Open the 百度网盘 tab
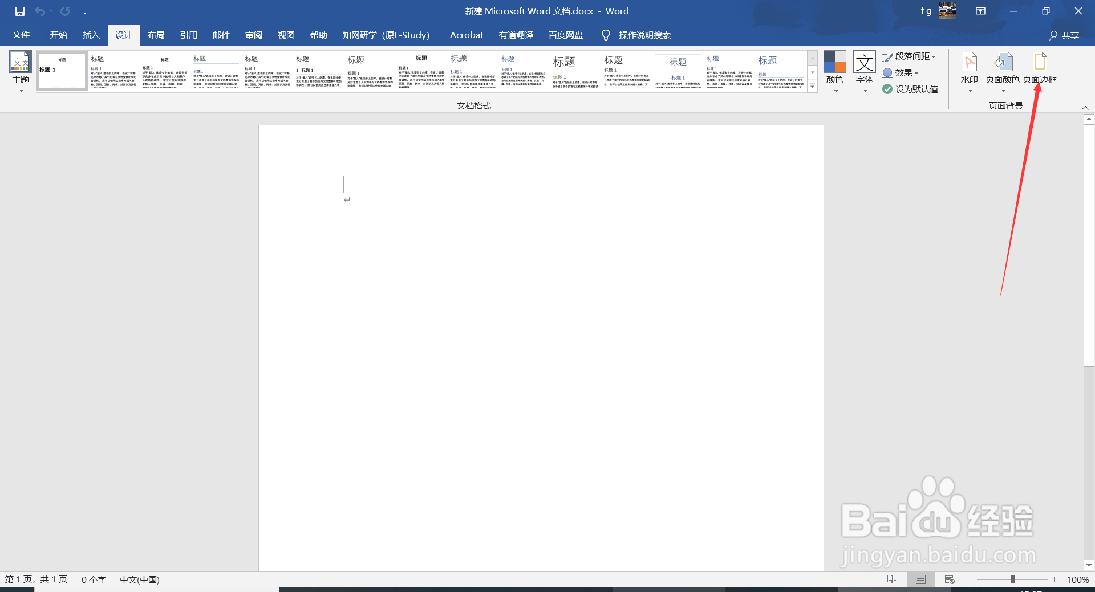This screenshot has width=1095, height=592. click(x=566, y=35)
